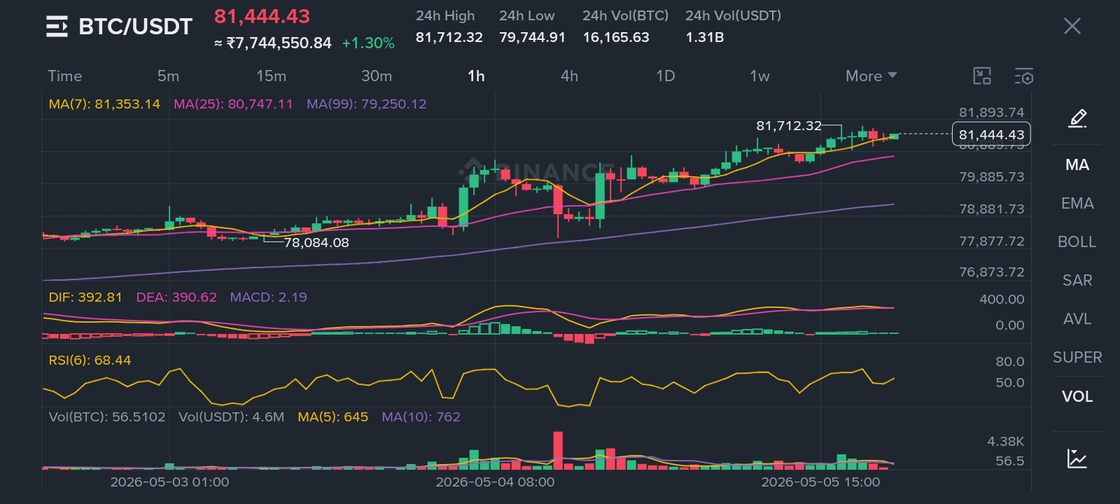The height and width of the screenshot is (504, 1120).
Task: Open the chart settings icon
Action: point(1023,76)
